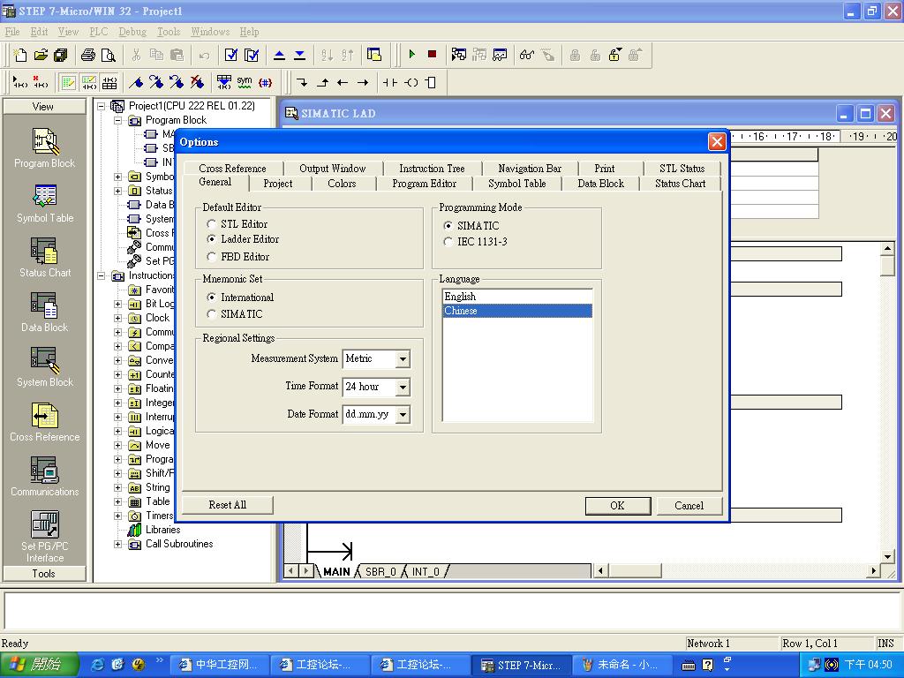The width and height of the screenshot is (904, 678).
Task: Open the STL Status tab
Action: [x=682, y=169]
